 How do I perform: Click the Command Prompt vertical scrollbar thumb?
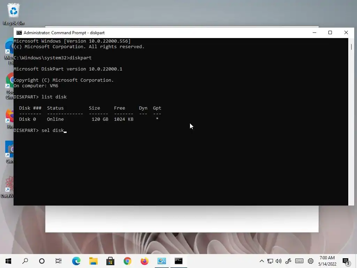[351, 47]
